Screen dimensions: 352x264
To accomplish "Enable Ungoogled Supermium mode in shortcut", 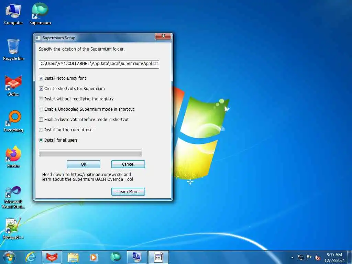I will [x=41, y=109].
